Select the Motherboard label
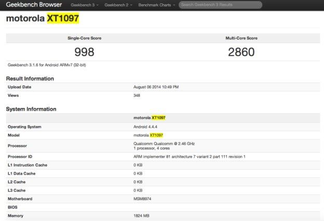The image size is (324, 221). (x=20, y=199)
